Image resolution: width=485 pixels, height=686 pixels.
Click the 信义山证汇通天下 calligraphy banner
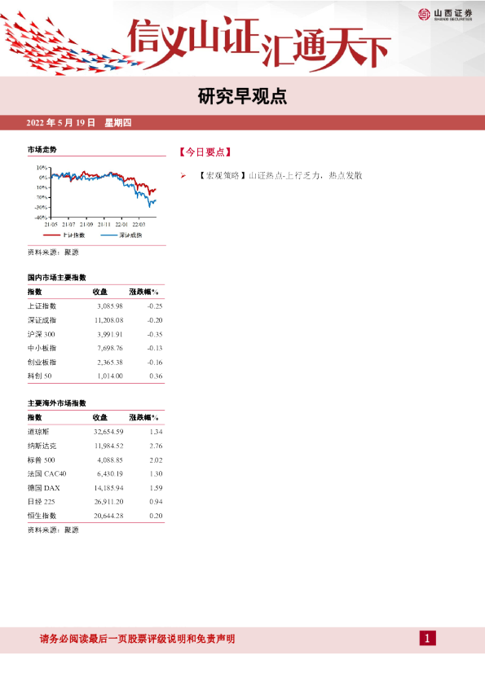(x=258, y=44)
